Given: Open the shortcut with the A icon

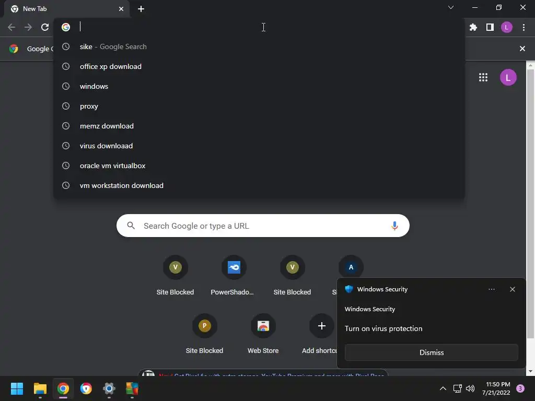Looking at the screenshot, I should pos(351,267).
